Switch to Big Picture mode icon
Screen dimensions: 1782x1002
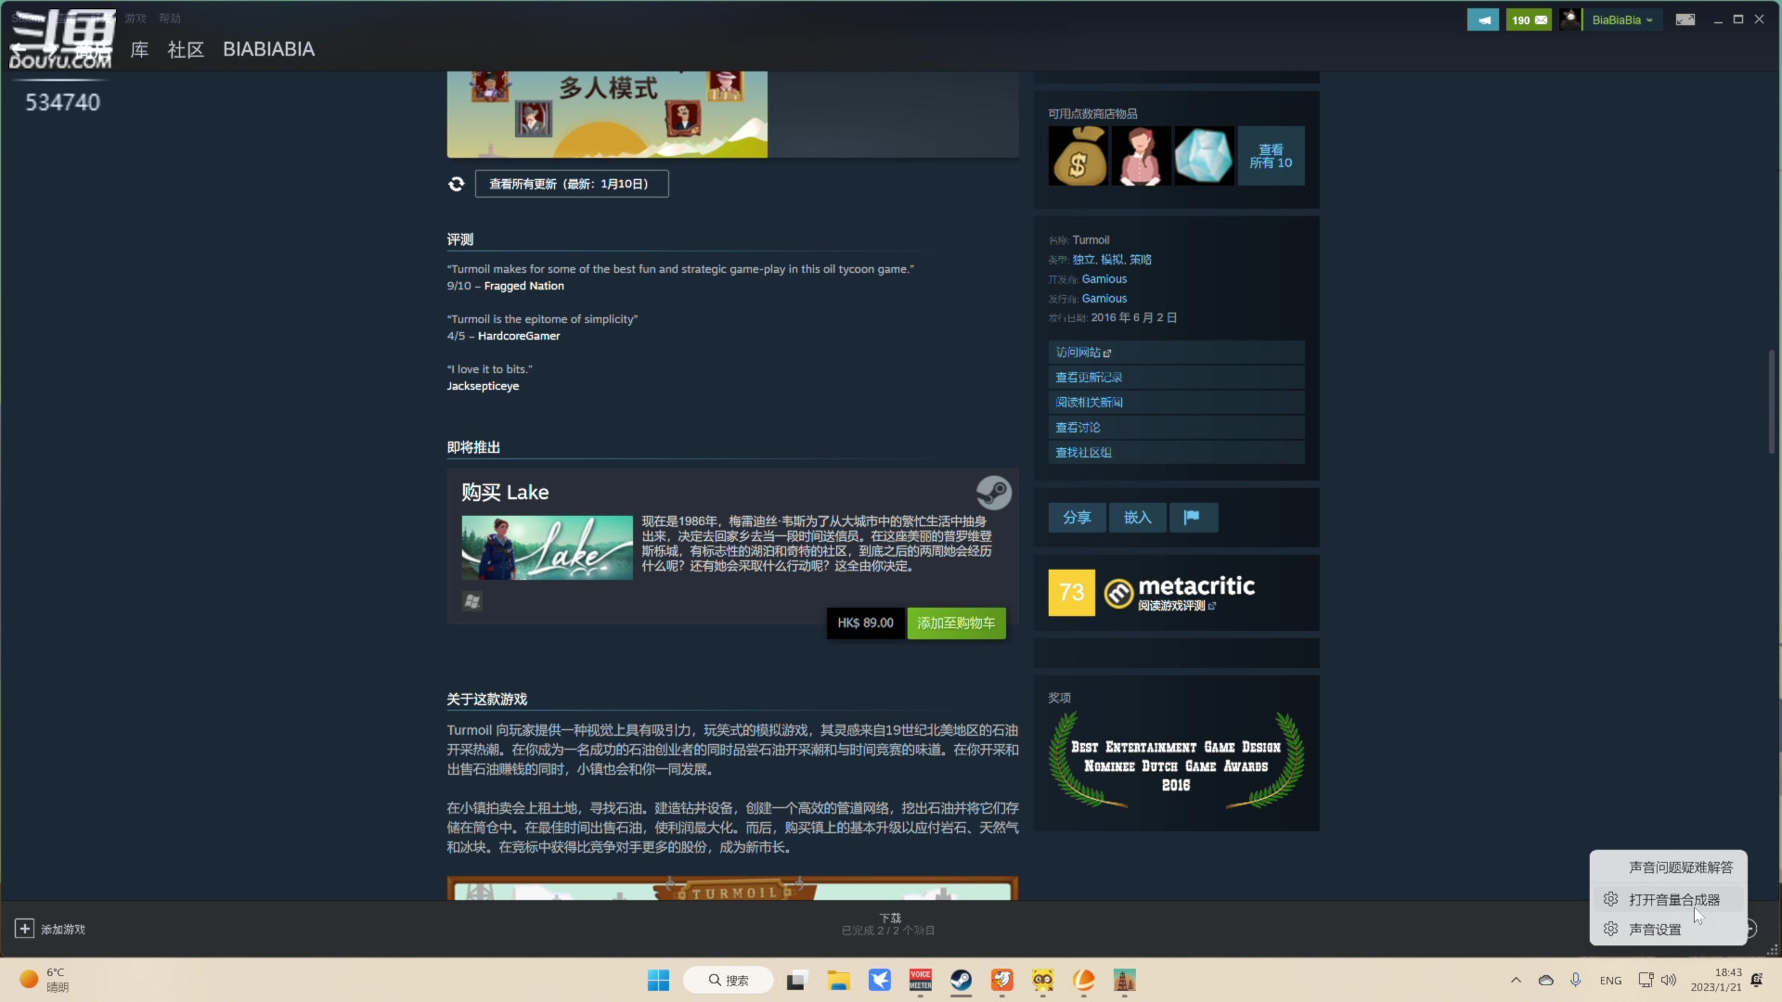1685,19
